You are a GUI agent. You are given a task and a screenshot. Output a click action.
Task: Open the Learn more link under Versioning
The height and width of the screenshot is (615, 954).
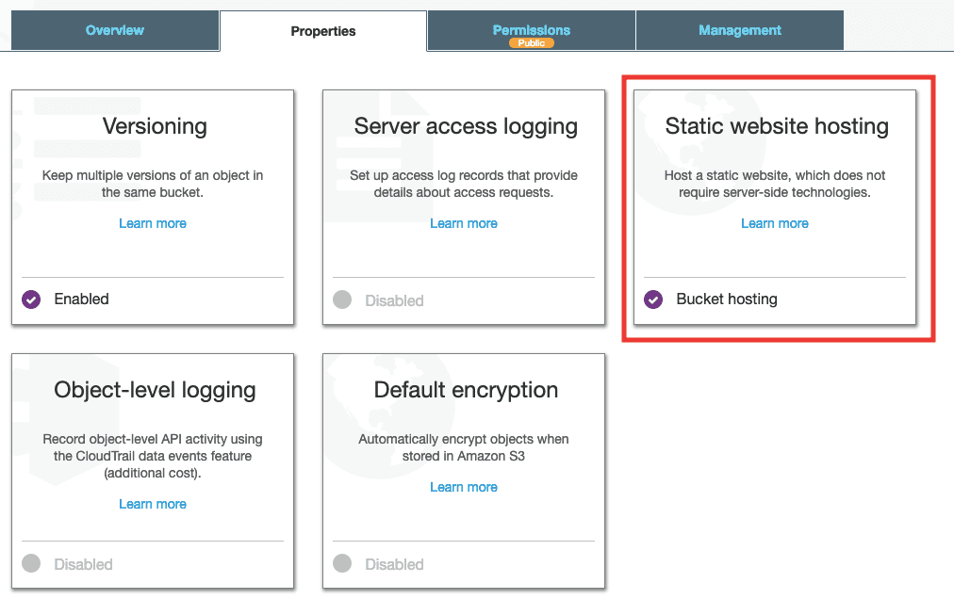(153, 223)
